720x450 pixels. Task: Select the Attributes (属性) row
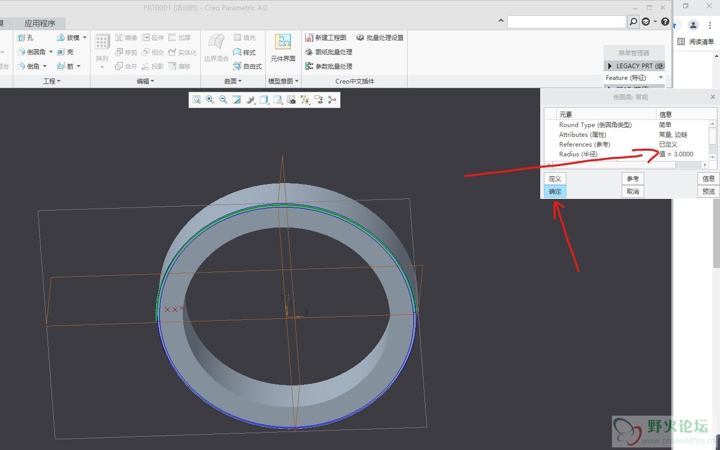tap(627, 134)
